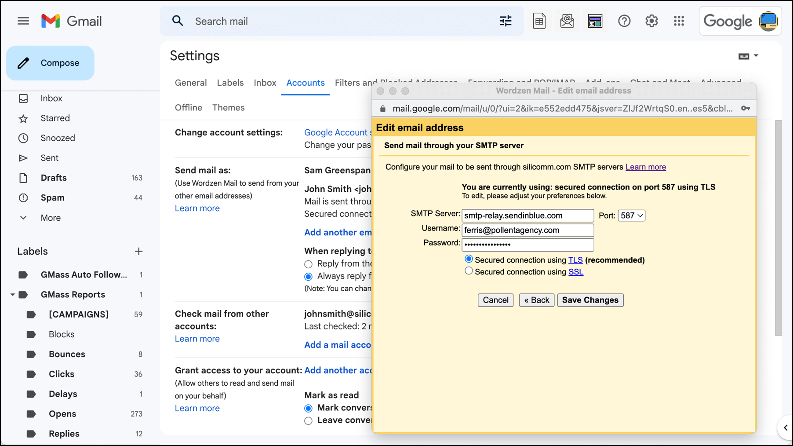Select Mark conversation as read radio
Viewport: 793px width, 446px height.
click(309, 408)
